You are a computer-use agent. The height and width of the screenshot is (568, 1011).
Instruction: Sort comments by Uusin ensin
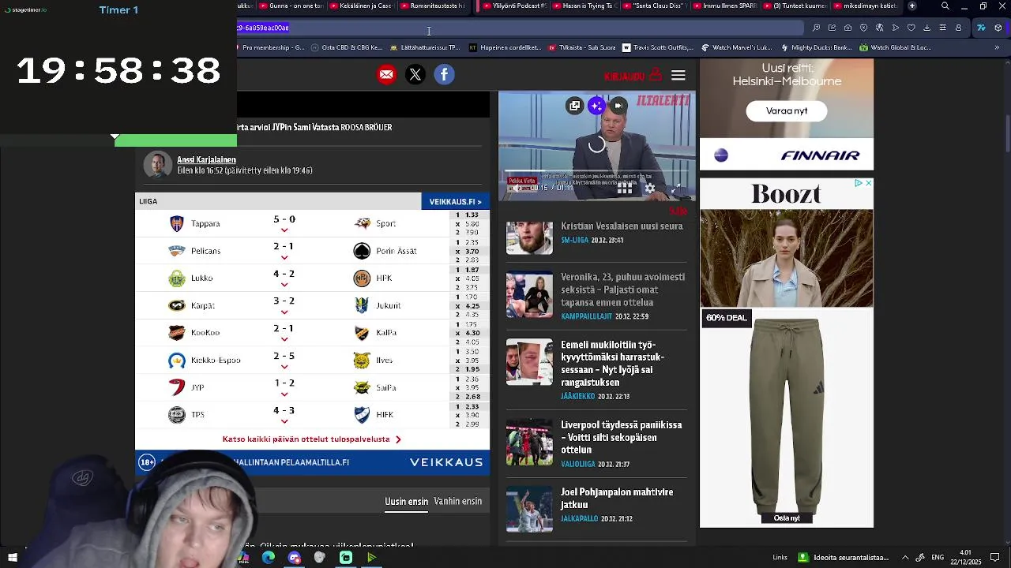coord(406,502)
